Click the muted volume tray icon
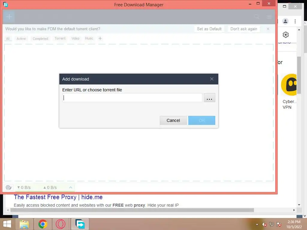307x230 pixels. tap(264, 224)
